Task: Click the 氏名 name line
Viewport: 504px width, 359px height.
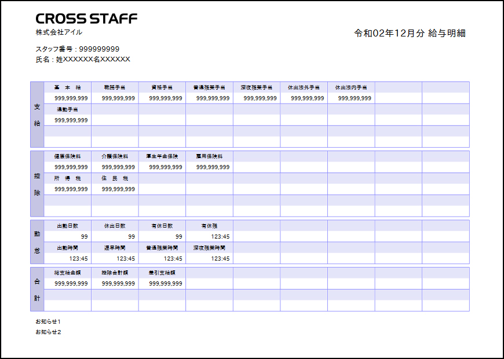Action: click(x=83, y=60)
